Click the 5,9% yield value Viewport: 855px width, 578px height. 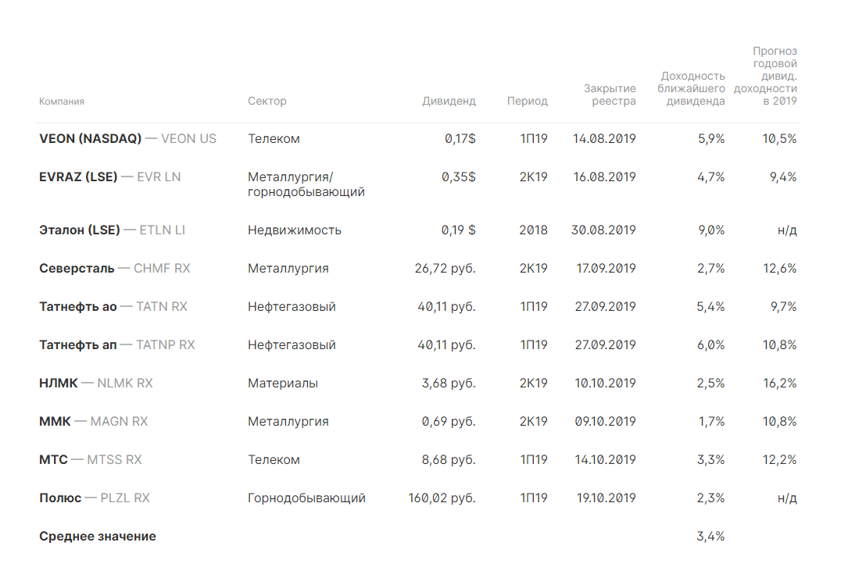(x=711, y=138)
